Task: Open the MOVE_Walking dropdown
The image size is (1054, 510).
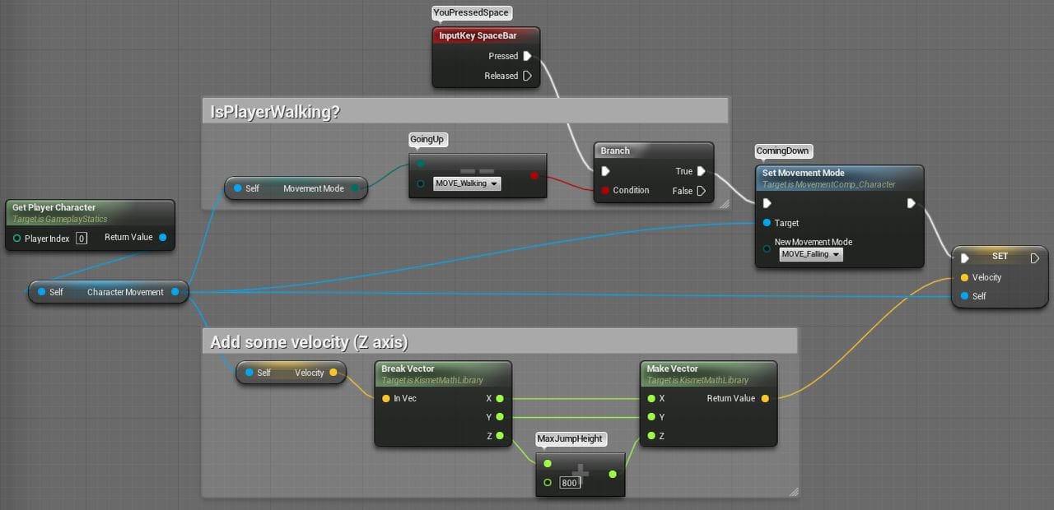Action: click(467, 183)
